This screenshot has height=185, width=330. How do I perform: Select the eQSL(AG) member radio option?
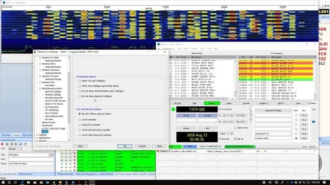[79, 125]
